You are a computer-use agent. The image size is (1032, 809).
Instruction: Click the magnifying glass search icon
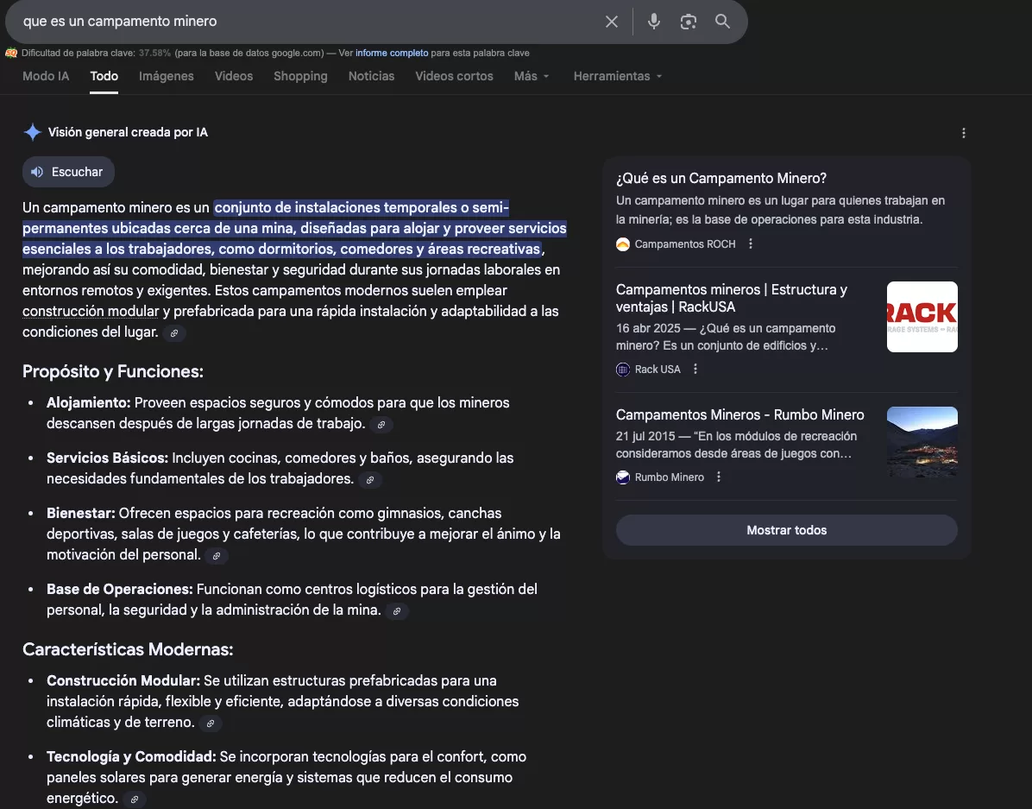click(x=723, y=22)
